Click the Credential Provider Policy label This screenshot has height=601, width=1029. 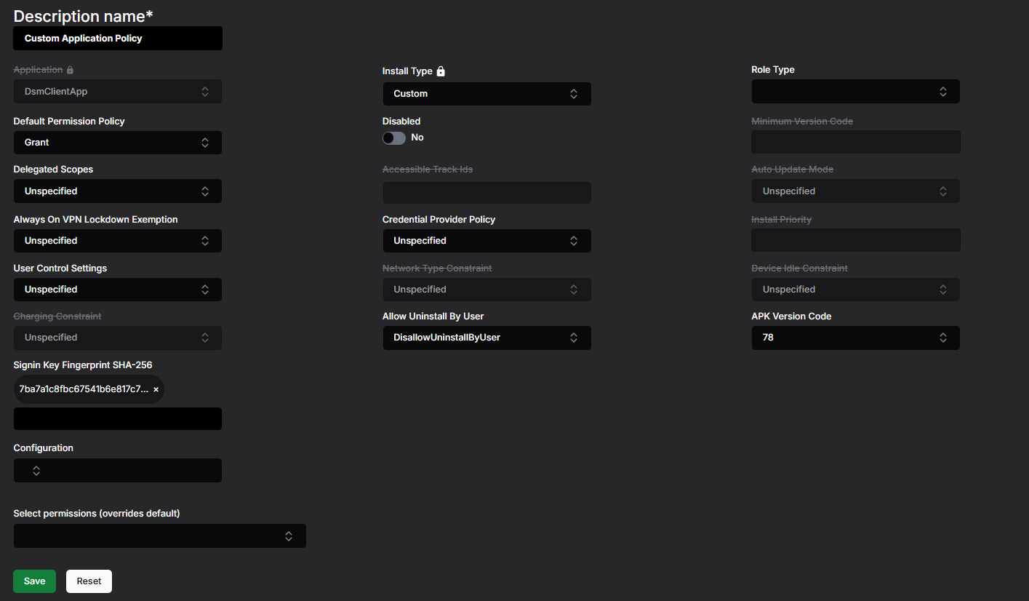(439, 219)
